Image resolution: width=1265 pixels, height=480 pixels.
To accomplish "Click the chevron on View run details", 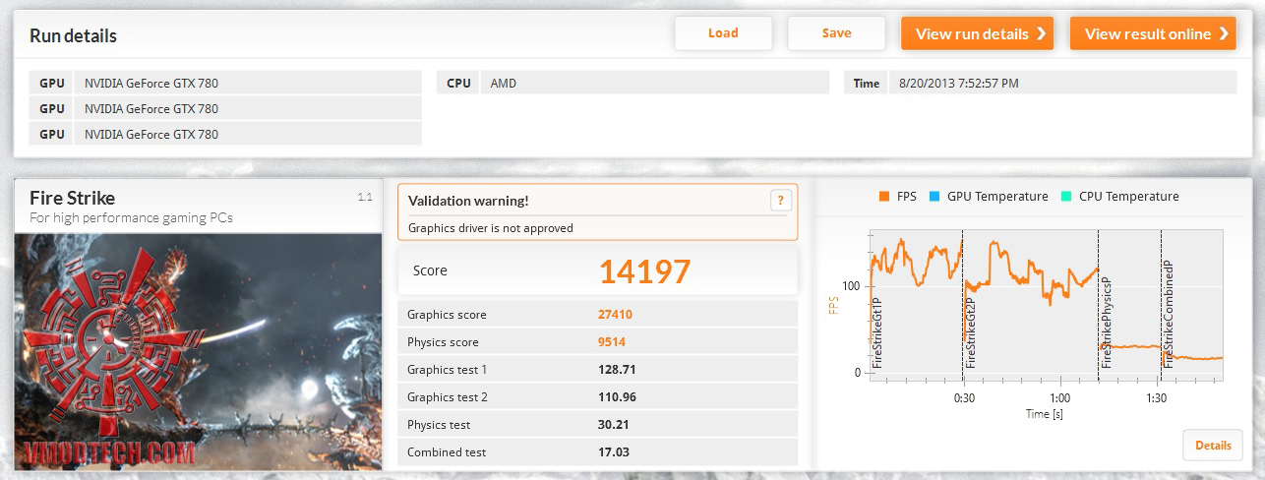I will click(1040, 33).
